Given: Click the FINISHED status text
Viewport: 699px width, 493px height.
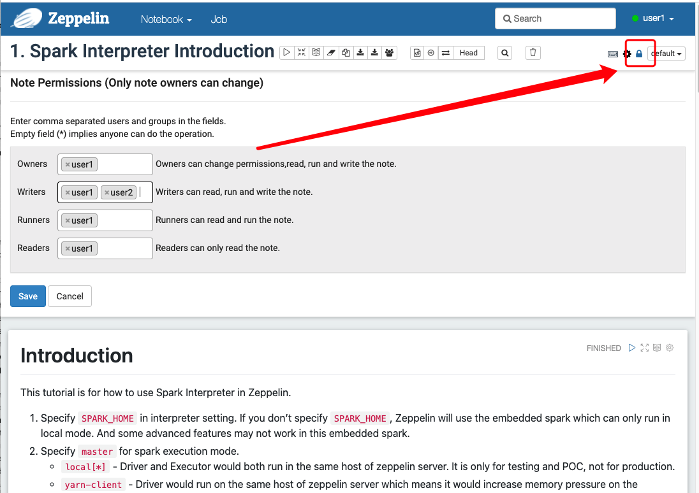Looking at the screenshot, I should [603, 348].
